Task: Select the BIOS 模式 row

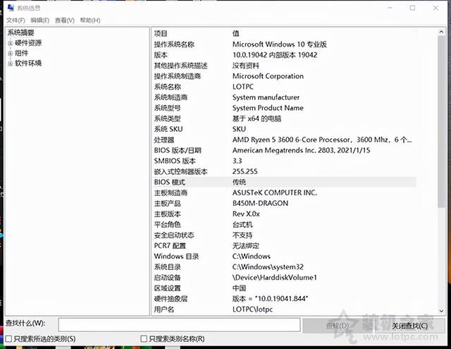Action: point(282,182)
